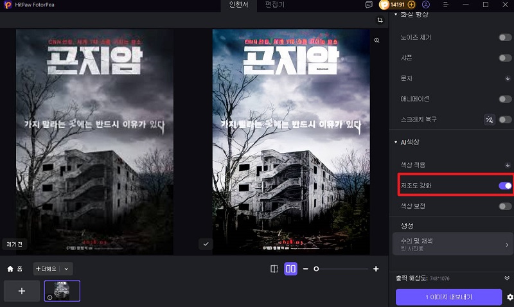Open the hamburger menu in title bar
Viewport: 514px width, 307px height.
pyautogui.click(x=445, y=4)
